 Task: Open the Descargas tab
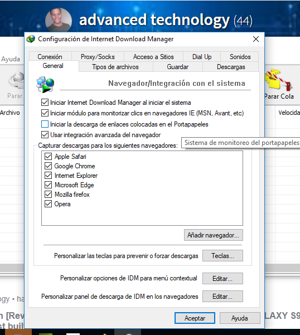pos(231,67)
